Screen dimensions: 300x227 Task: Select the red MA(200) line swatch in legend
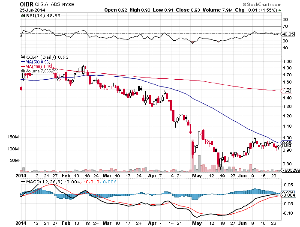(x=23, y=66)
